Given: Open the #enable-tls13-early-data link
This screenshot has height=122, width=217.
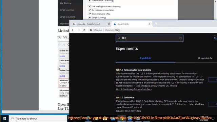Looking at the screenshot, I should [128, 111].
